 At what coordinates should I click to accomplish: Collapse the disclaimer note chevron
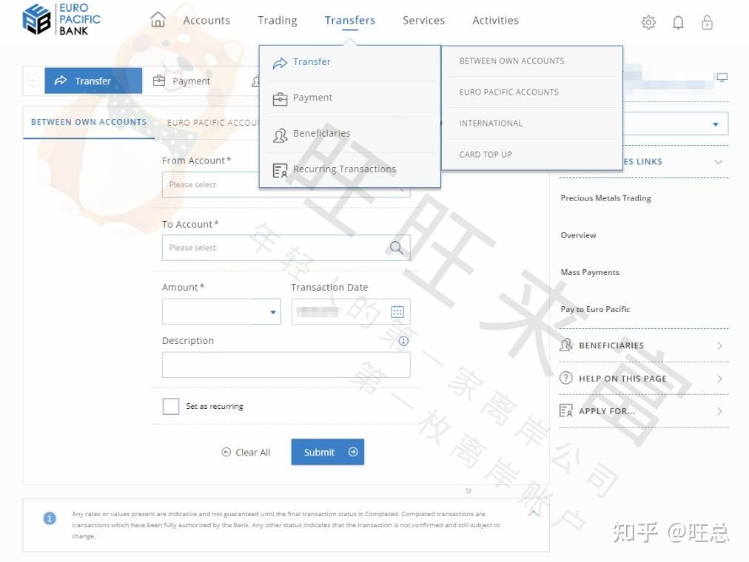click(534, 513)
